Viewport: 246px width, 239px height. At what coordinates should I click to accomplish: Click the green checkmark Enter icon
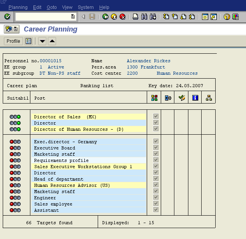(7, 16)
